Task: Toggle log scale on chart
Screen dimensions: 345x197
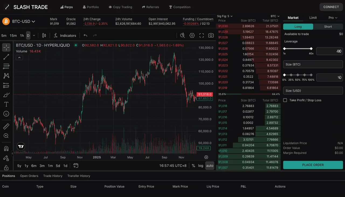Action: click(201, 166)
